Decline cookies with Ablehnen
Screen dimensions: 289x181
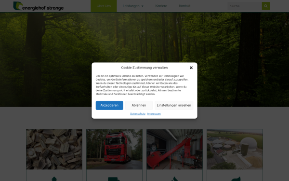pyautogui.click(x=139, y=105)
